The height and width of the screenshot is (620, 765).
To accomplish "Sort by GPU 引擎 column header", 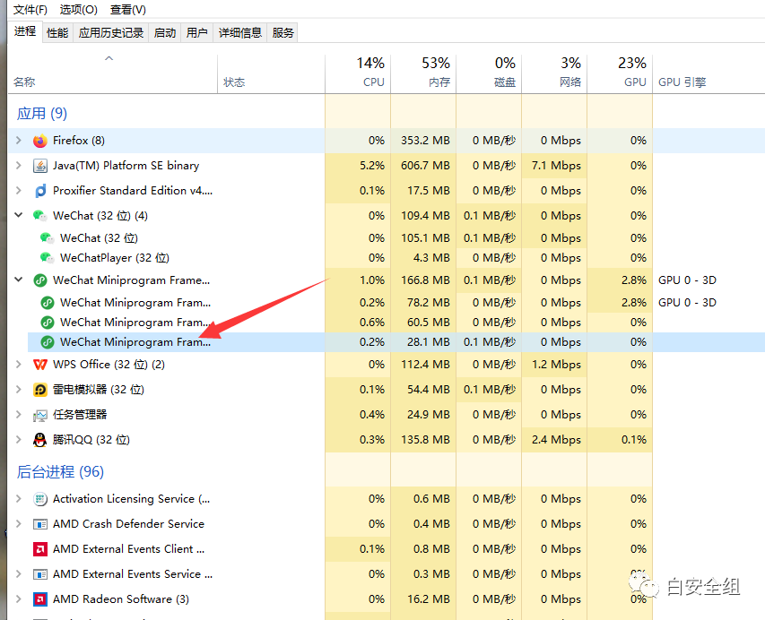I will tap(708, 73).
